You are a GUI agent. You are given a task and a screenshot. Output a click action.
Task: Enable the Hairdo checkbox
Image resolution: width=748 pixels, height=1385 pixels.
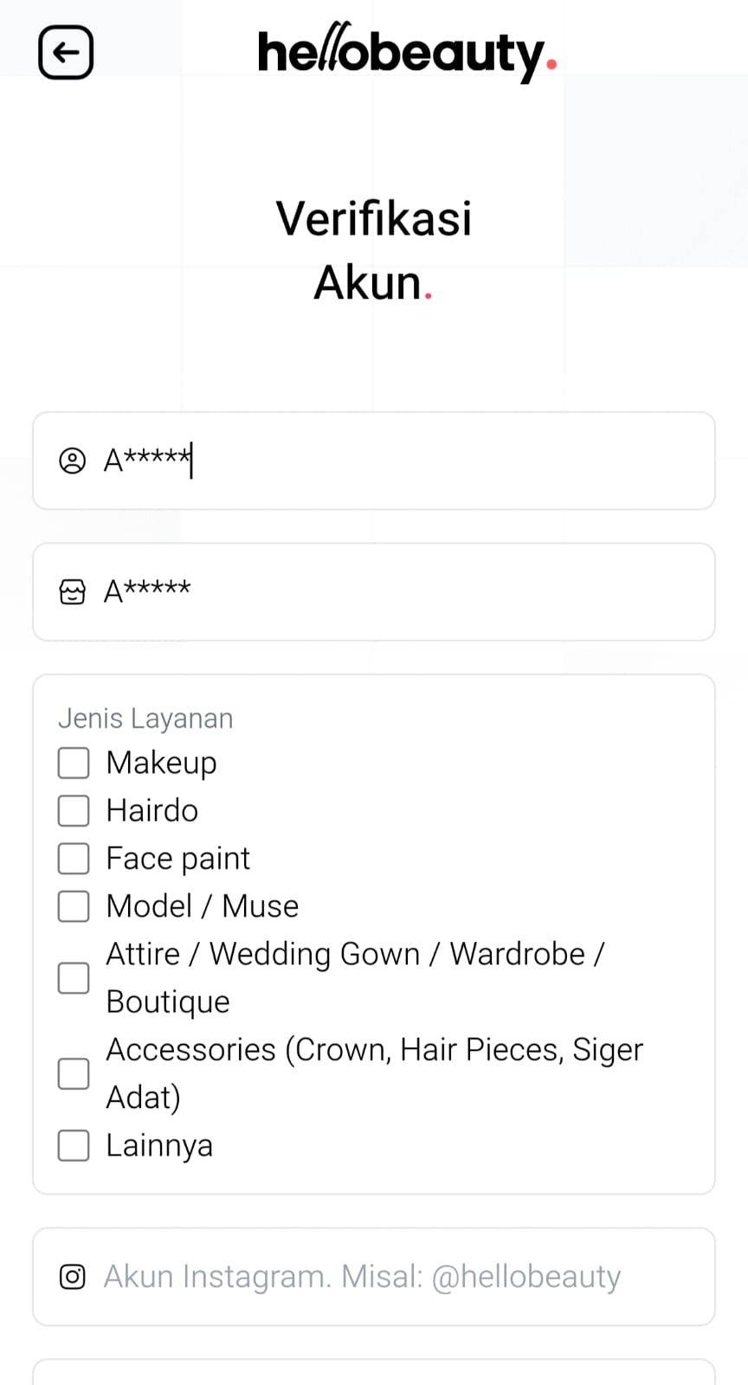tap(74, 811)
